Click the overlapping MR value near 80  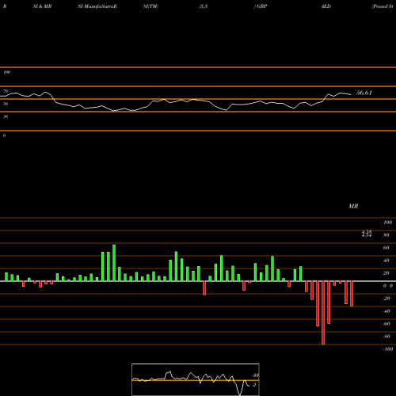[x=367, y=234]
